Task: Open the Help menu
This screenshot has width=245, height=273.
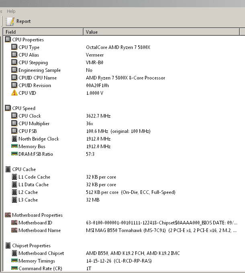Action: click(x=11, y=11)
